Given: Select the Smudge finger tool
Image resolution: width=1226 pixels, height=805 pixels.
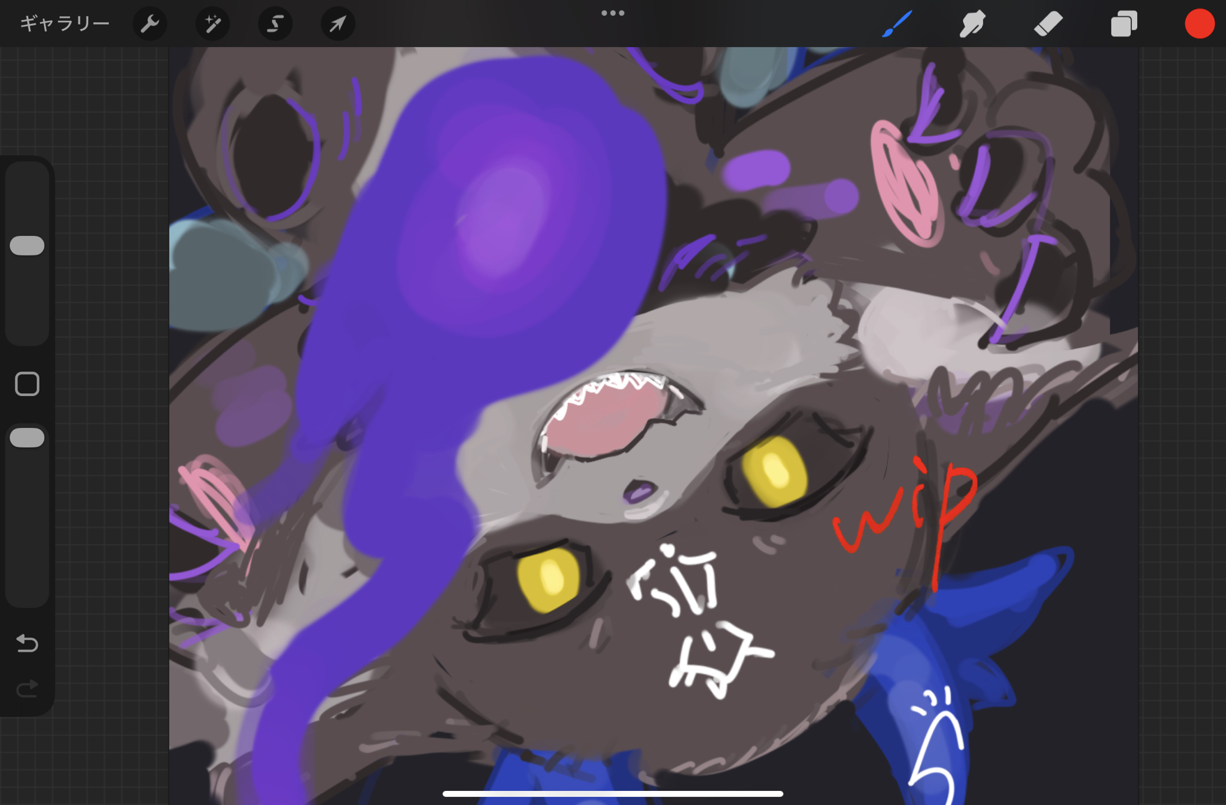Looking at the screenshot, I should point(972,24).
